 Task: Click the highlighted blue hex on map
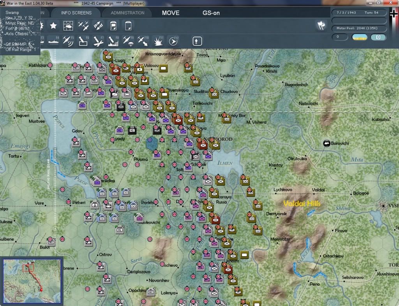(152, 143)
